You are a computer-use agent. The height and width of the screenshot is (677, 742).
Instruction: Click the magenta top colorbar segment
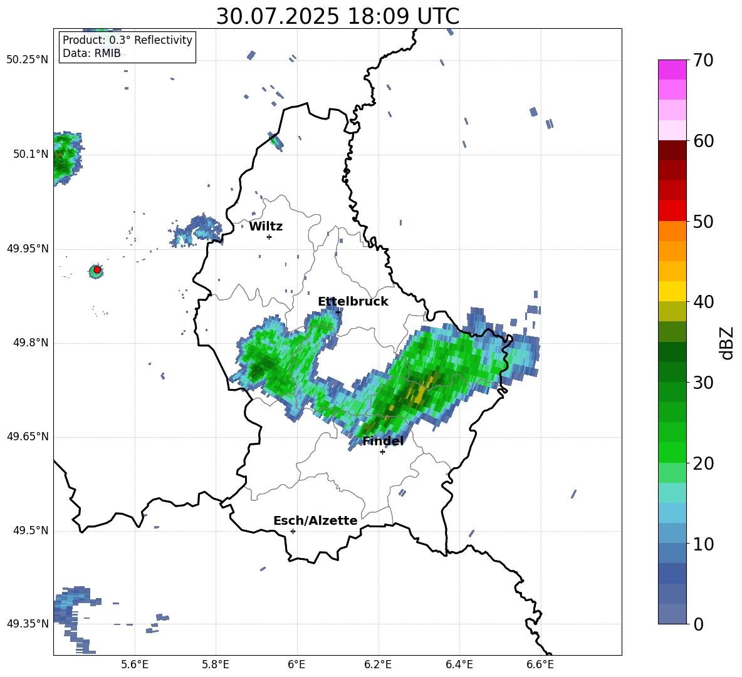[x=672, y=70]
